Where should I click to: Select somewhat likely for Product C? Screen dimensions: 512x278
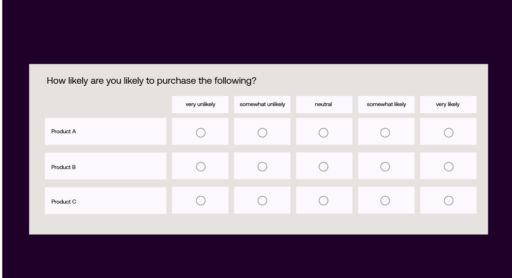[385, 201]
